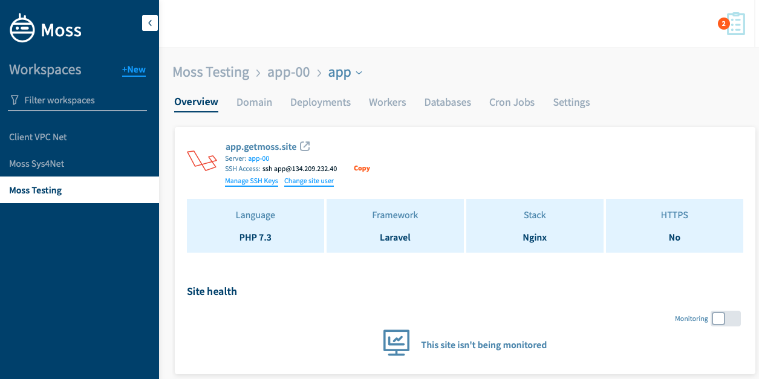
Task: Open the Settings tab
Action: point(572,102)
